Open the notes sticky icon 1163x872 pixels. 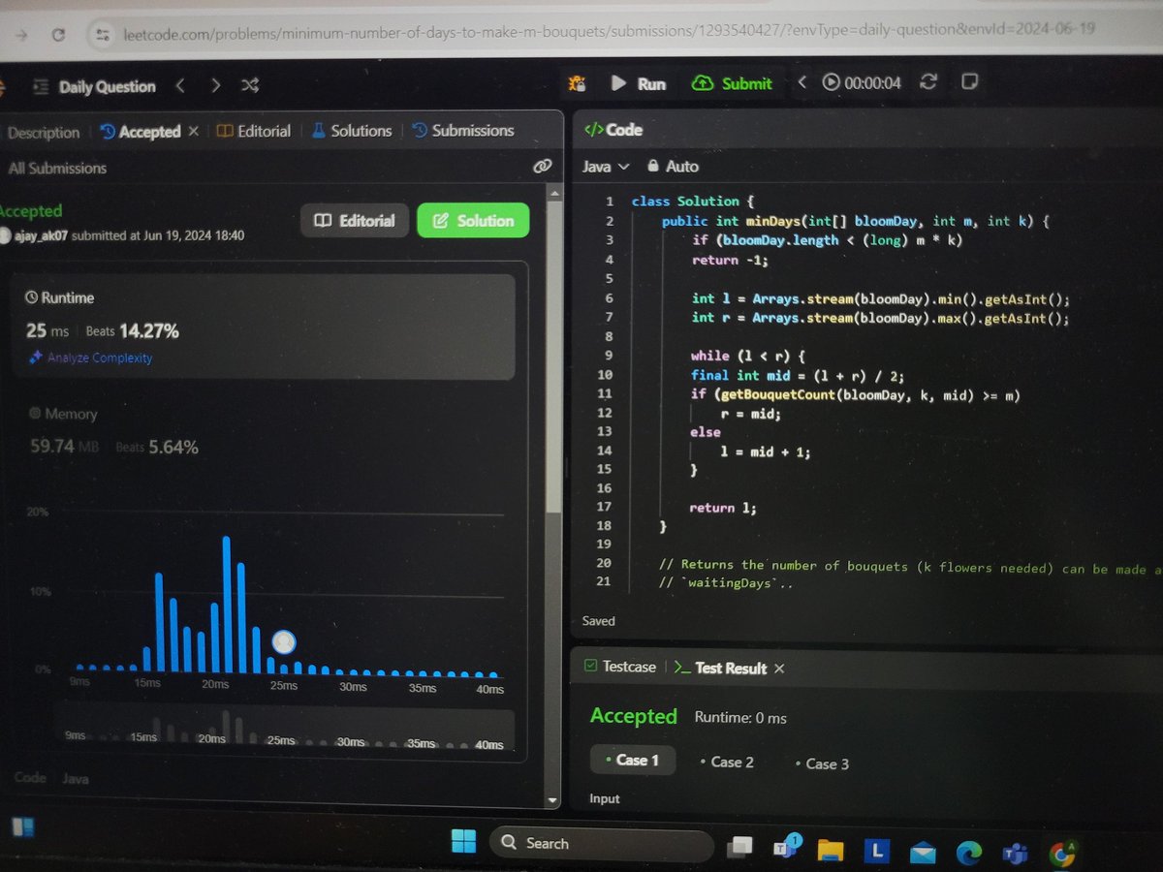tap(968, 81)
